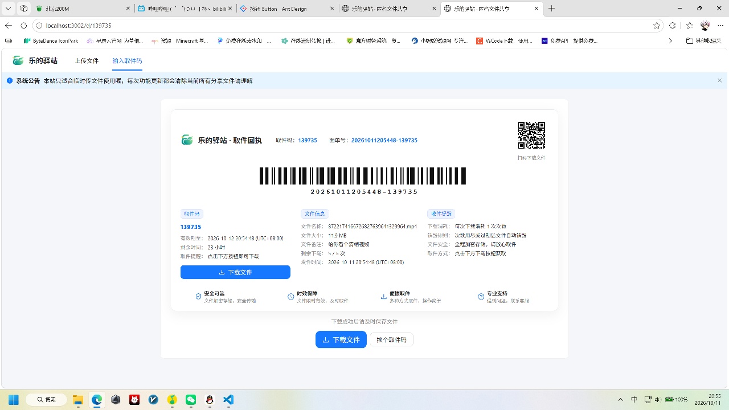Click the file name ending in .mp4
Viewport: 729px width, 410px height.
click(x=372, y=226)
